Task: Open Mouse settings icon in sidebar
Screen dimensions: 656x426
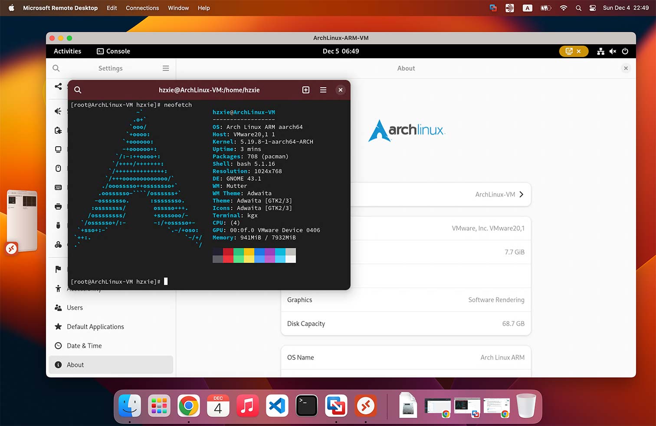Action: tap(58, 168)
